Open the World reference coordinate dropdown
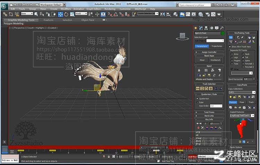The height and width of the screenshot is (165, 260). [x=81, y=14]
